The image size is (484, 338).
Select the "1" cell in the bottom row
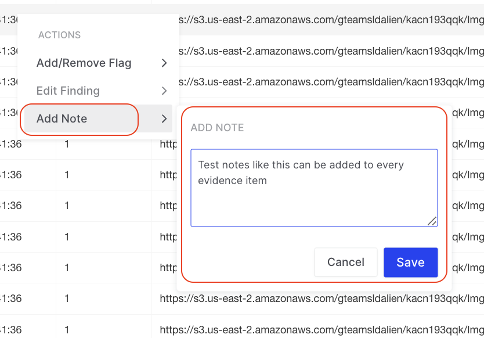coord(67,329)
